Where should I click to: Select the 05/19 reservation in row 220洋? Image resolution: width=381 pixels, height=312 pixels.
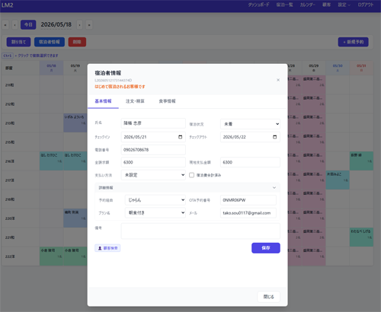pyautogui.click(x=75, y=218)
